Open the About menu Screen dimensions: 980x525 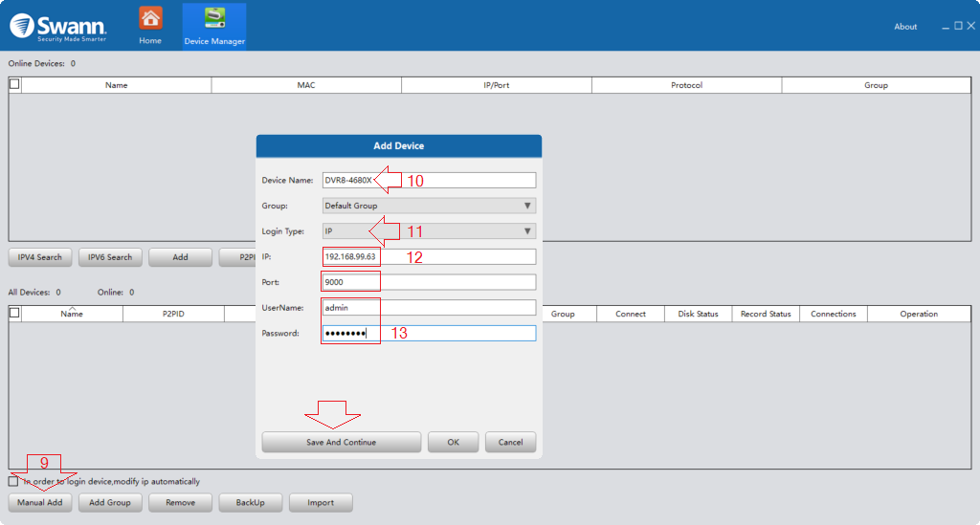(x=905, y=27)
